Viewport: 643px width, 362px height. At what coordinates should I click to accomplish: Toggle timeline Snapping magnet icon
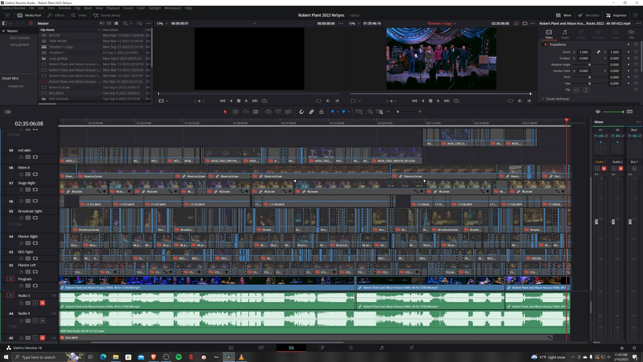click(x=301, y=112)
